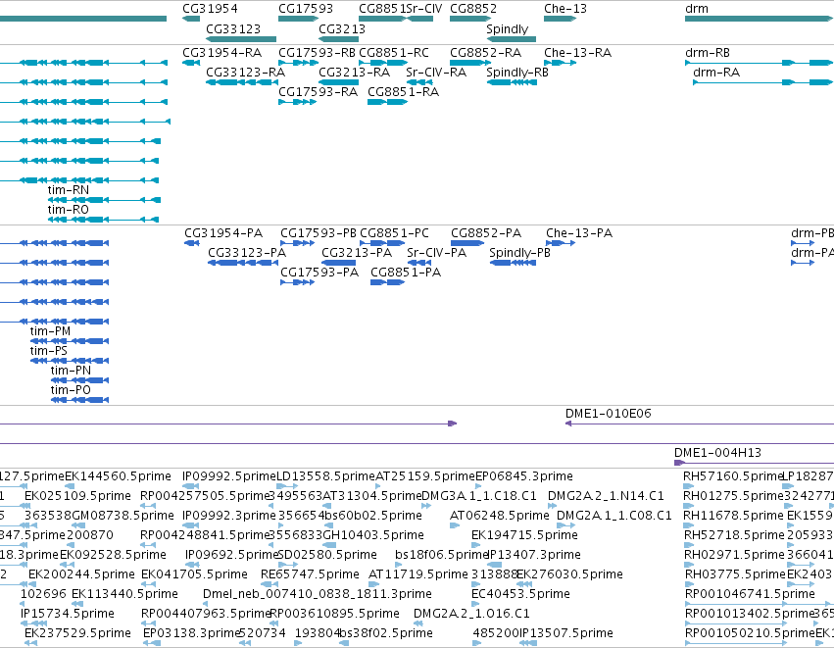
Task: Click the Che-13 gene glyph
Action: [560, 19]
